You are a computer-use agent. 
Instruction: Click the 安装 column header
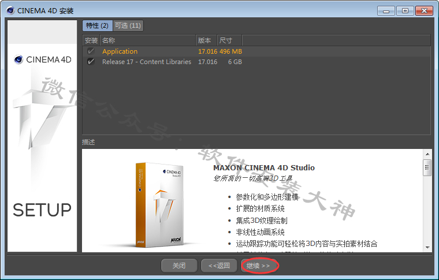[x=91, y=40]
